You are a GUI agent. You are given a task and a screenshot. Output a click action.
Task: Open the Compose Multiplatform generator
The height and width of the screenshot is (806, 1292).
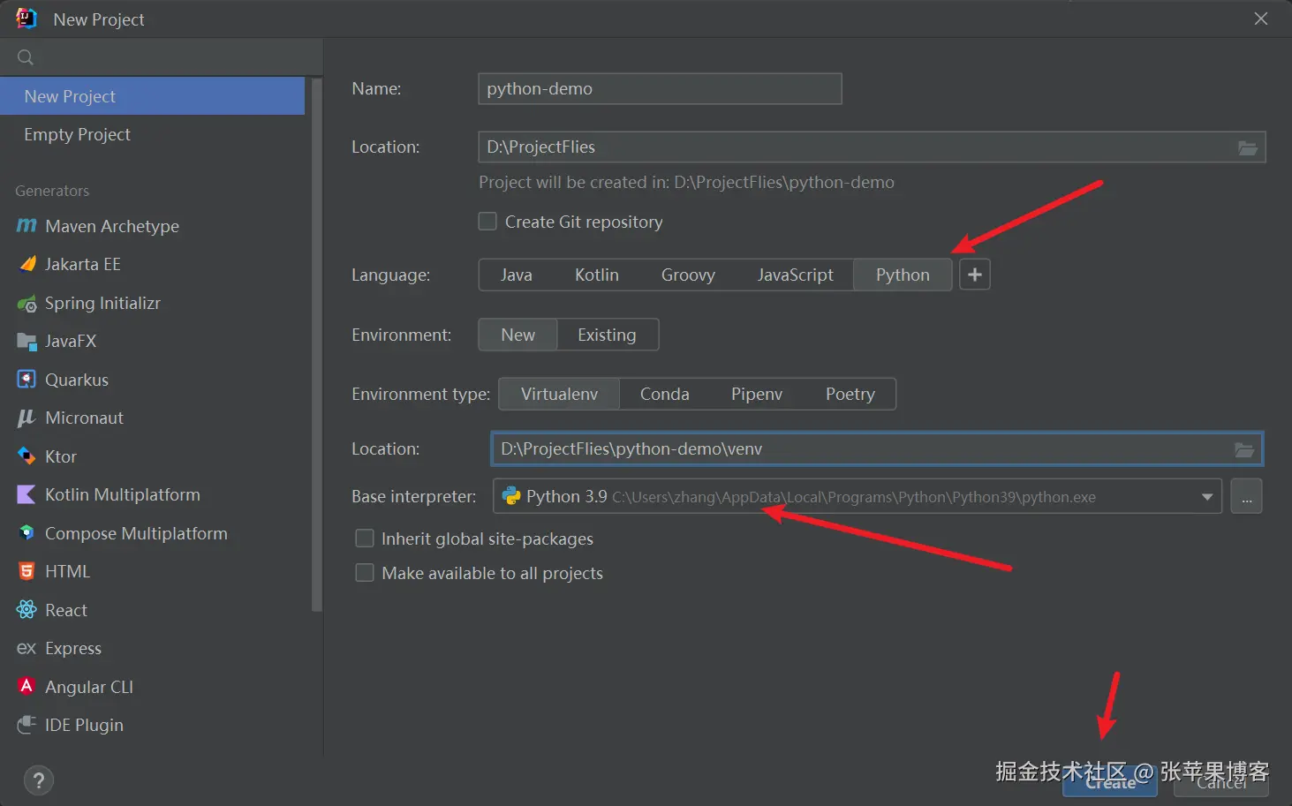coord(152,533)
